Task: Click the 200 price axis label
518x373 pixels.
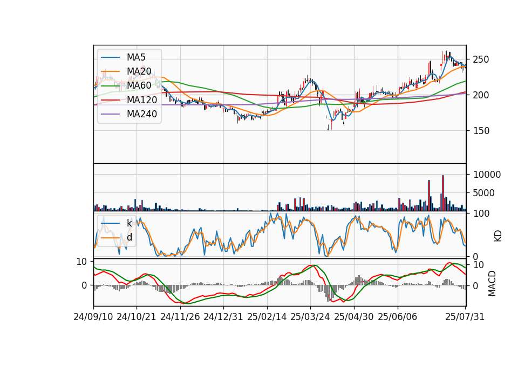Action: click(x=481, y=95)
